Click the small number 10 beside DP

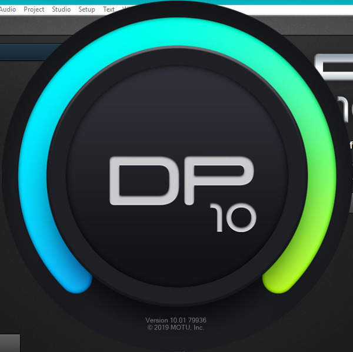coord(235,218)
